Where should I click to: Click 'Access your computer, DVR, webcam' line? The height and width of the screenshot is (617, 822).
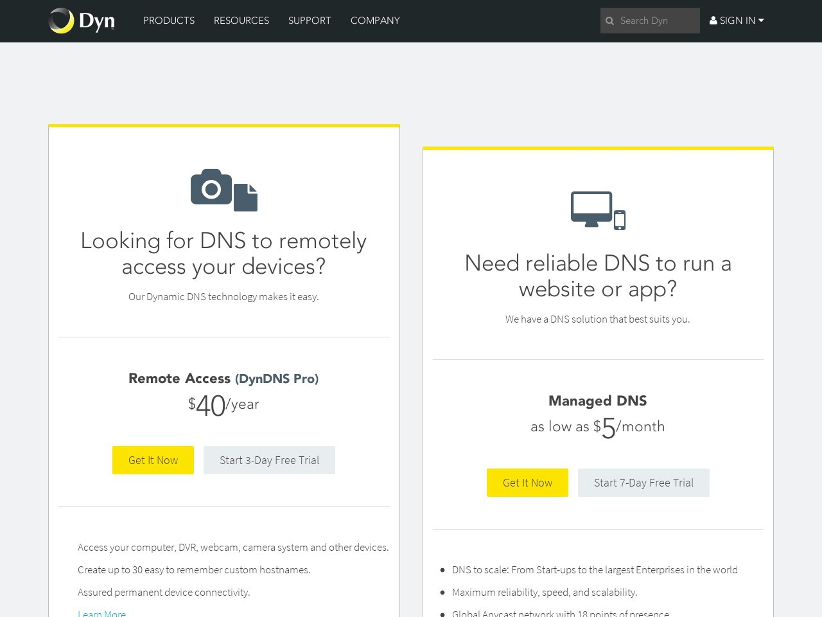(233, 547)
